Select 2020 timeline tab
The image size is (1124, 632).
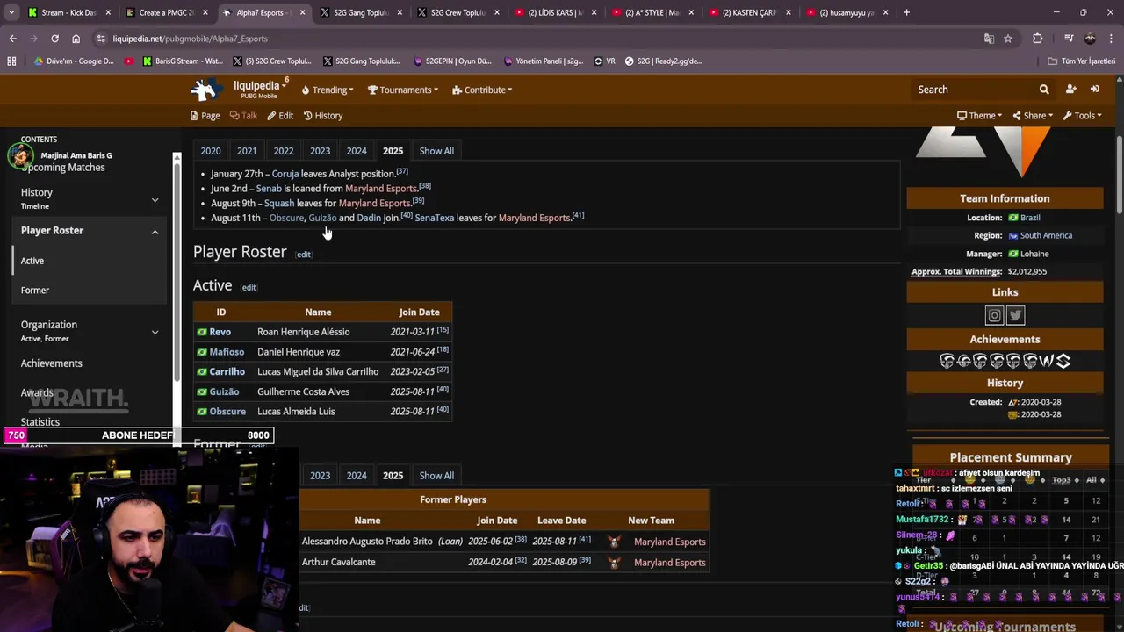point(211,151)
